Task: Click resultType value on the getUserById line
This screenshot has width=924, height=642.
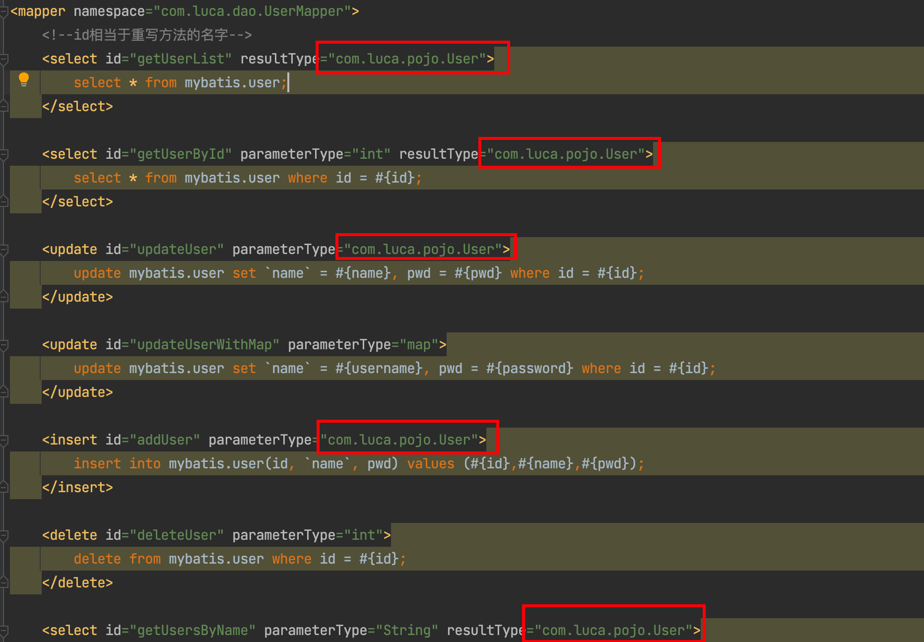Action: click(566, 154)
